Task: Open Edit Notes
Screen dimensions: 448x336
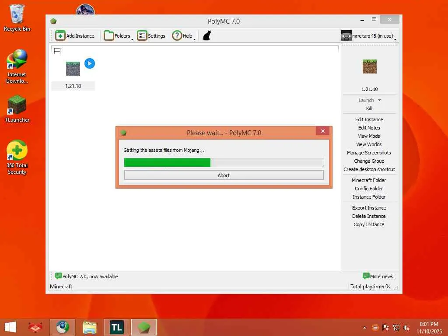Action: (369, 128)
